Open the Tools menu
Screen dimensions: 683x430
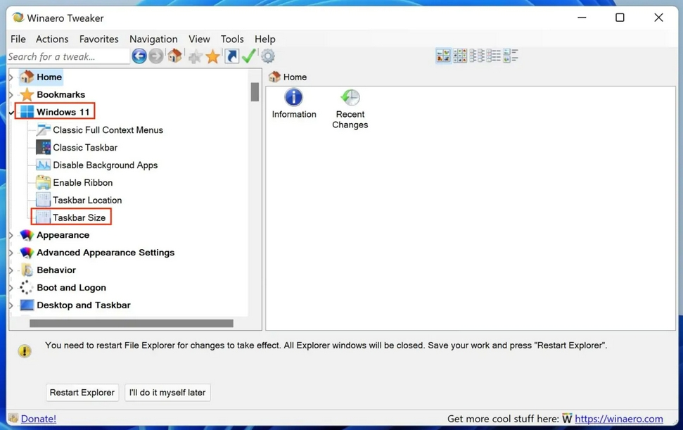pos(232,39)
